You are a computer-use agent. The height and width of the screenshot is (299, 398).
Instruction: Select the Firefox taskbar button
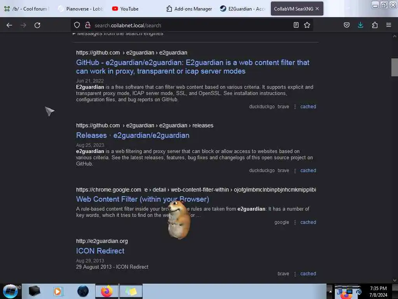pos(107,291)
